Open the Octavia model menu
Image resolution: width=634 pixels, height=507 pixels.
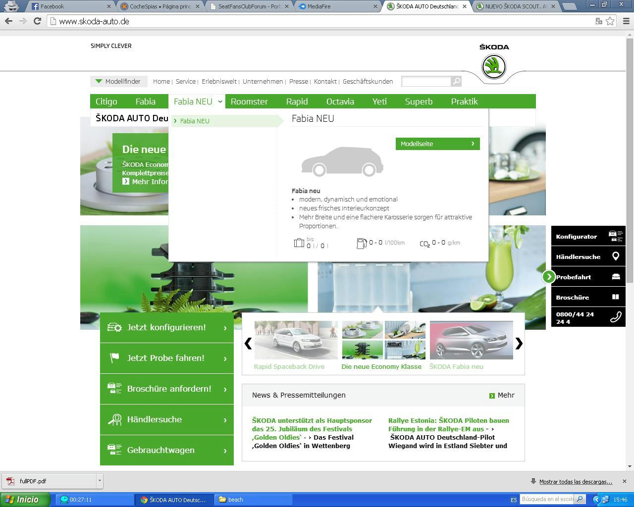coord(340,101)
